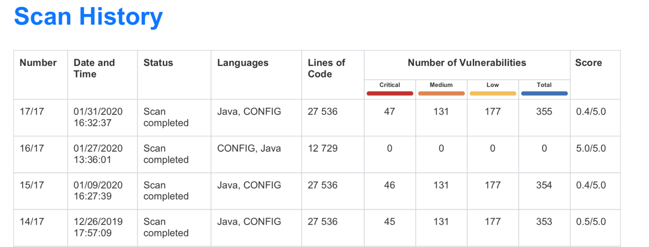
Task: Select the Number column header
Action: [x=38, y=63]
